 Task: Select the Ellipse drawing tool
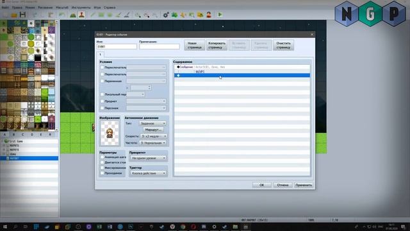tap(110, 15)
